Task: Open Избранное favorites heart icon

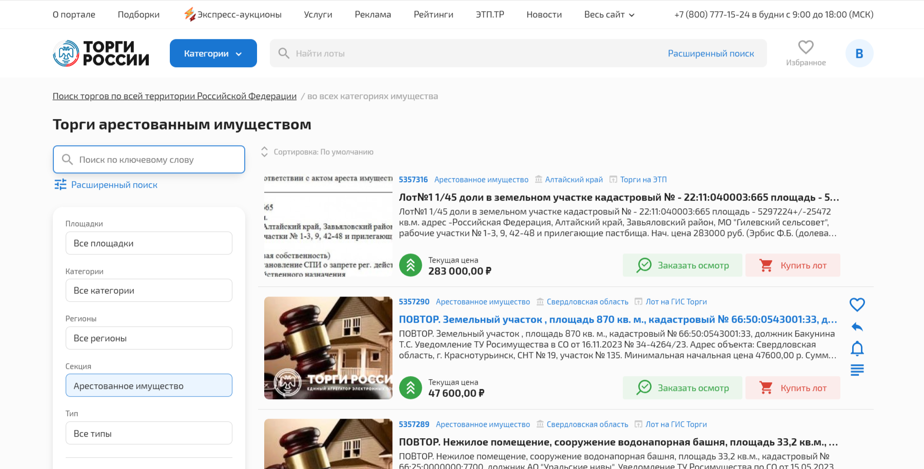Action: 805,48
